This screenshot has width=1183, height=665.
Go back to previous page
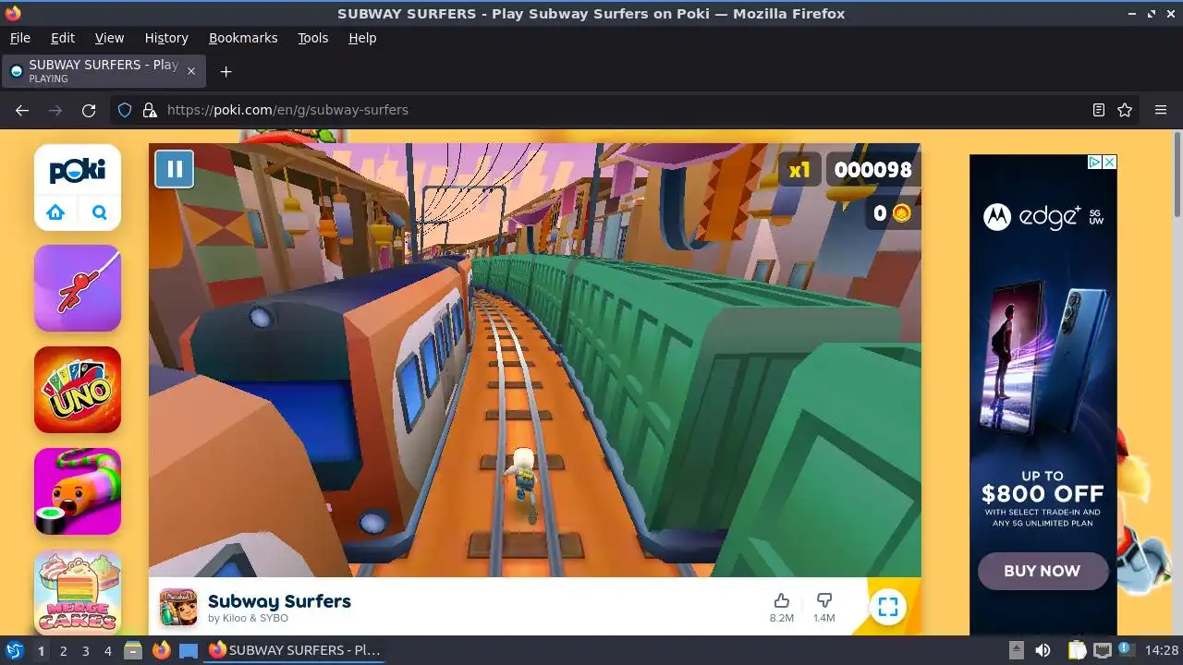22,110
